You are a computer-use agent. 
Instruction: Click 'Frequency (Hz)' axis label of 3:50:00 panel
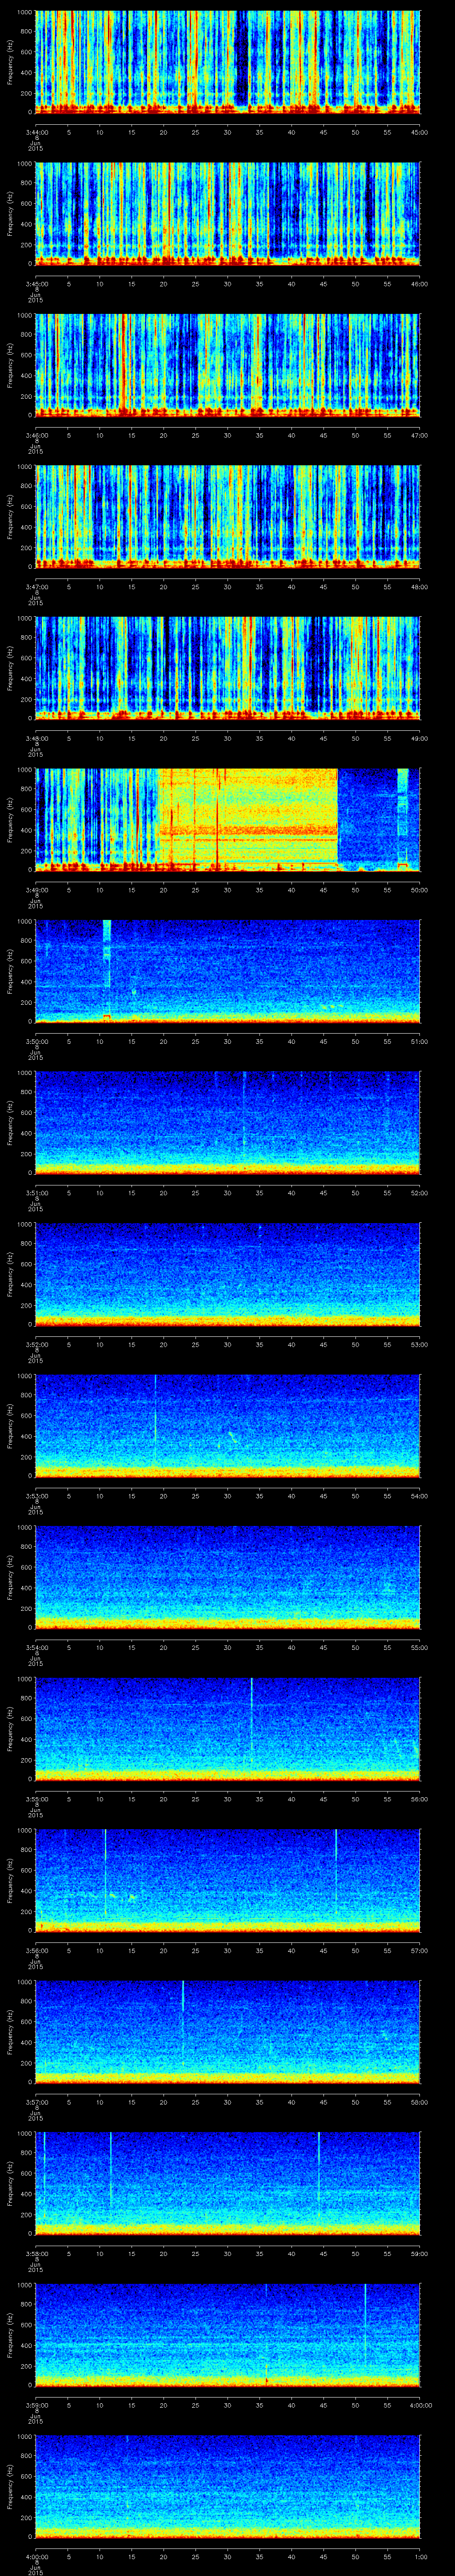pyautogui.click(x=11, y=971)
